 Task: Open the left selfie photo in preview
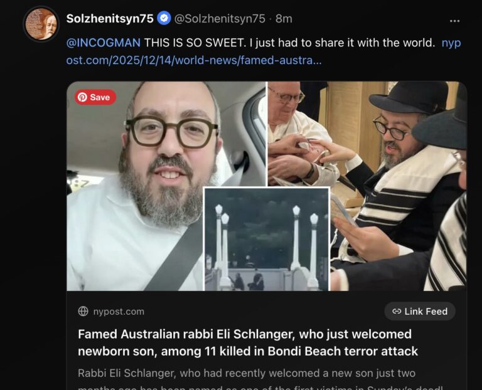coord(136,186)
